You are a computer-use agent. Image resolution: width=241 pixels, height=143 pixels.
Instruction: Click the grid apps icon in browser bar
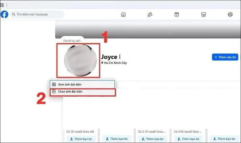click(x=2, y=5)
